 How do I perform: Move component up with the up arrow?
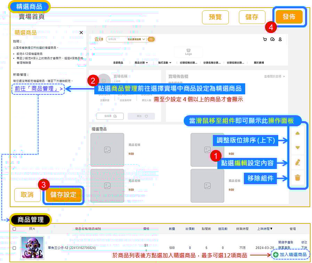point(297,133)
